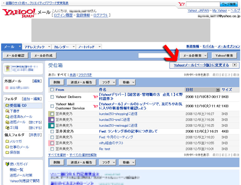
Task: Click the upper 削除 button
Action: tap(57, 82)
